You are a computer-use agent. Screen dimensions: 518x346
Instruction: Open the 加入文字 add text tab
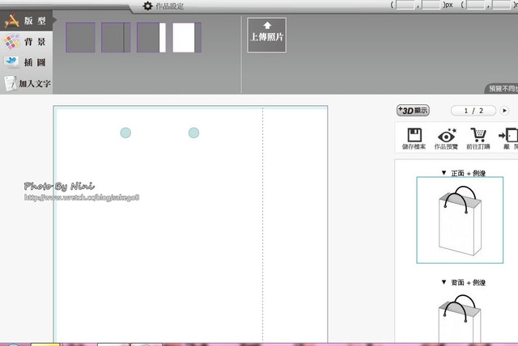26,83
